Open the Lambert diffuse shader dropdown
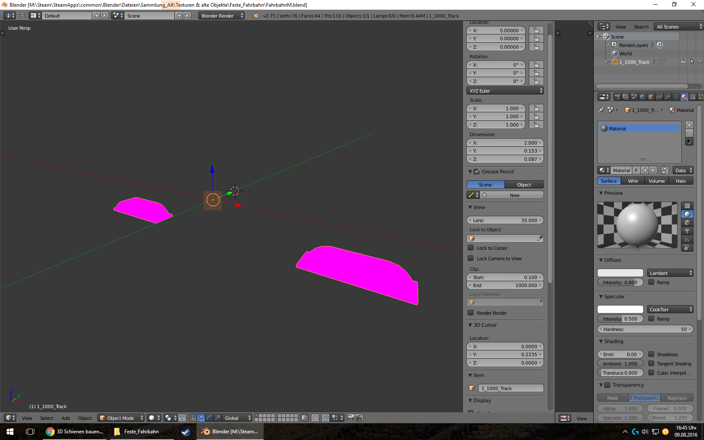704x440 pixels. pos(670,273)
